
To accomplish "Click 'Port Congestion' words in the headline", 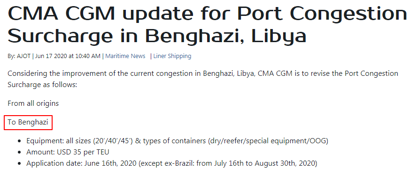I will click(x=323, y=14).
